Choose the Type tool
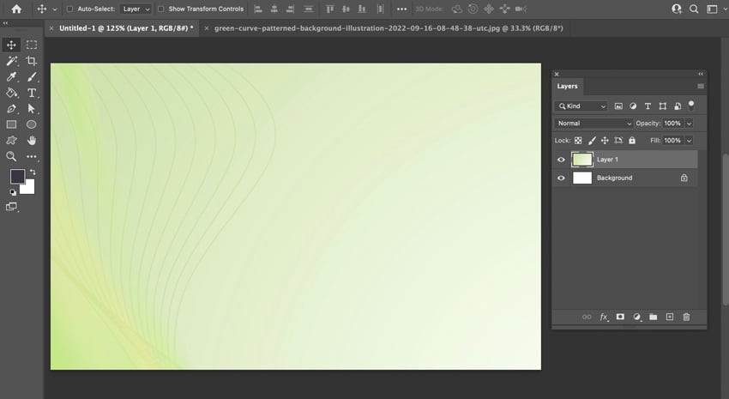Image resolution: width=729 pixels, height=399 pixels. (x=32, y=93)
